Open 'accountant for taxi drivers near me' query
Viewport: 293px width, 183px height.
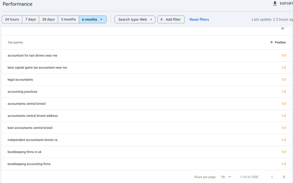tap(32, 55)
